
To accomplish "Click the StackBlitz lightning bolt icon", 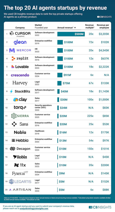I will click(12, 91).
